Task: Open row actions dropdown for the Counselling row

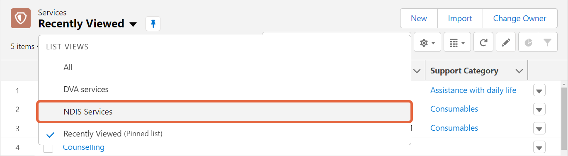Action: (539, 147)
